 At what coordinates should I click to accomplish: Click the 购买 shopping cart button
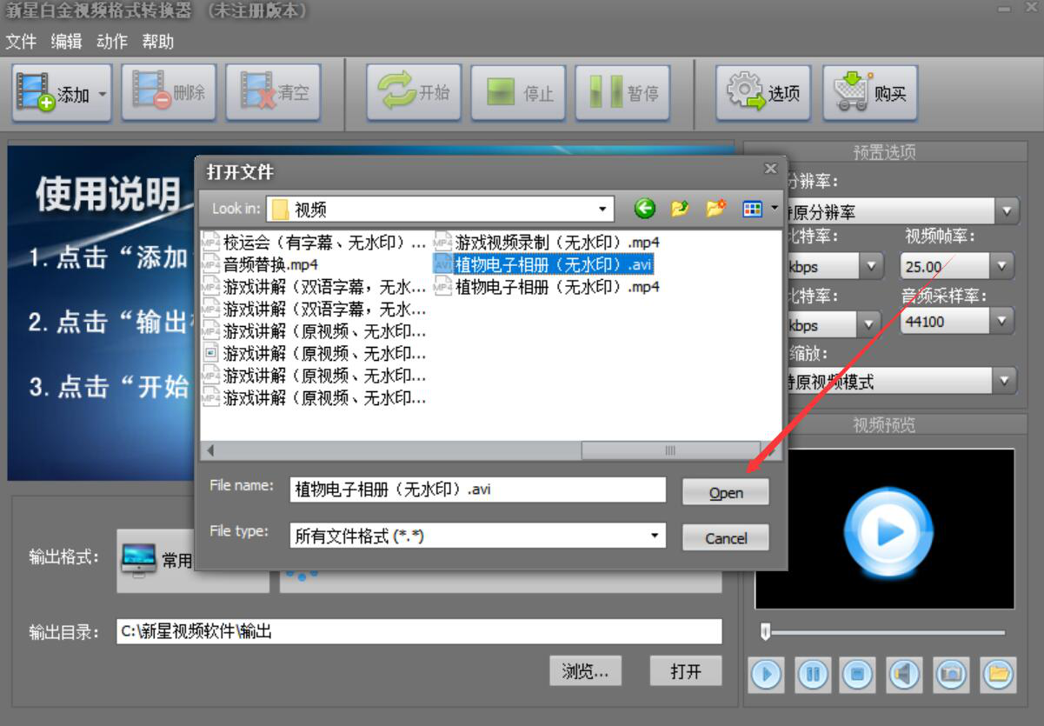tap(870, 92)
